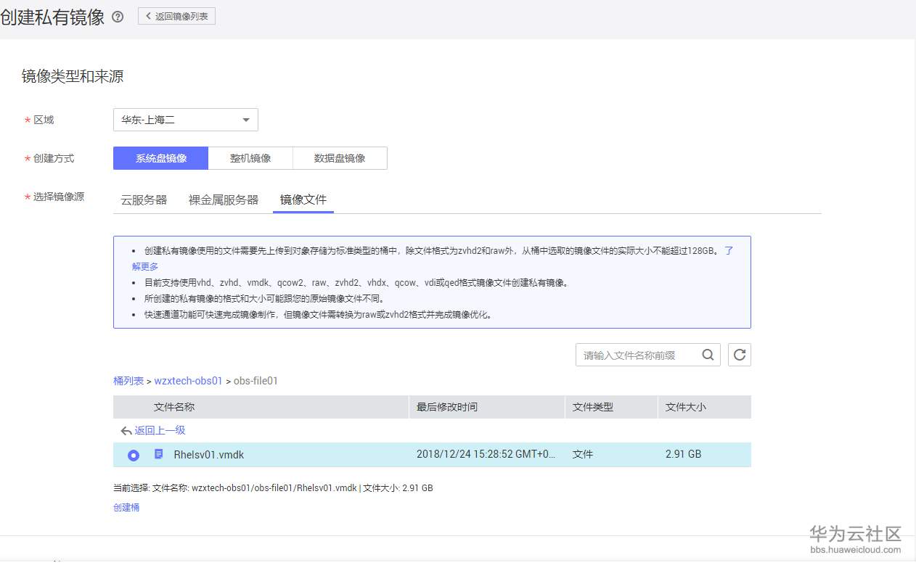Click the left chevron in 返回镜像列表 button
916x568 pixels.
pos(147,15)
